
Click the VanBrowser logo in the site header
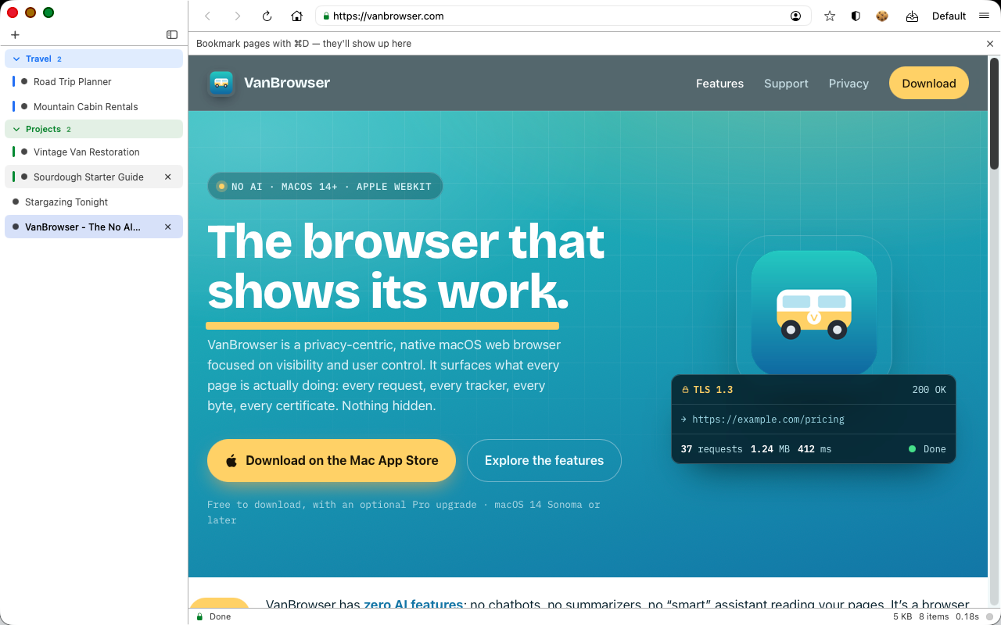pos(269,83)
